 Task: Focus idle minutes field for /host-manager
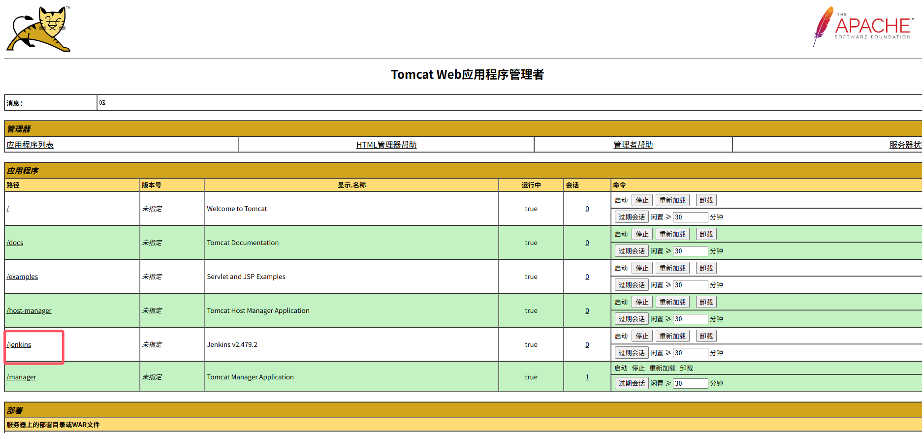point(691,319)
